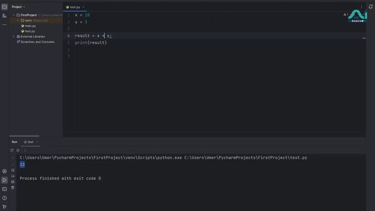Click line number 5 in gutter
375x211 pixels.
[x=69, y=43]
